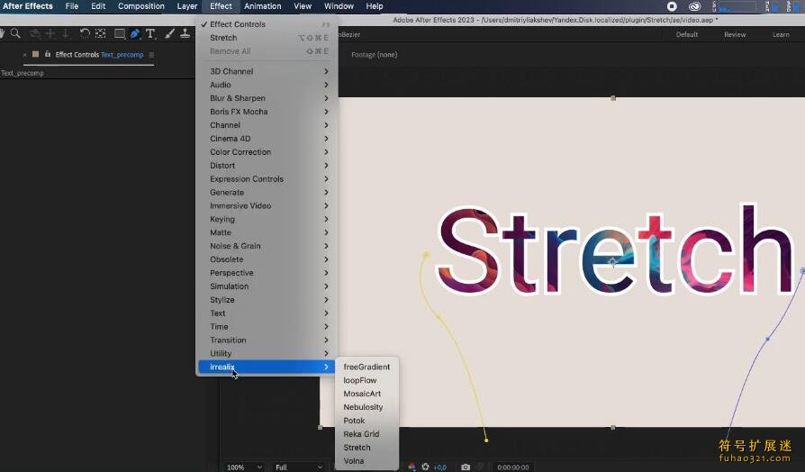Expand the Transition submenu

point(267,340)
